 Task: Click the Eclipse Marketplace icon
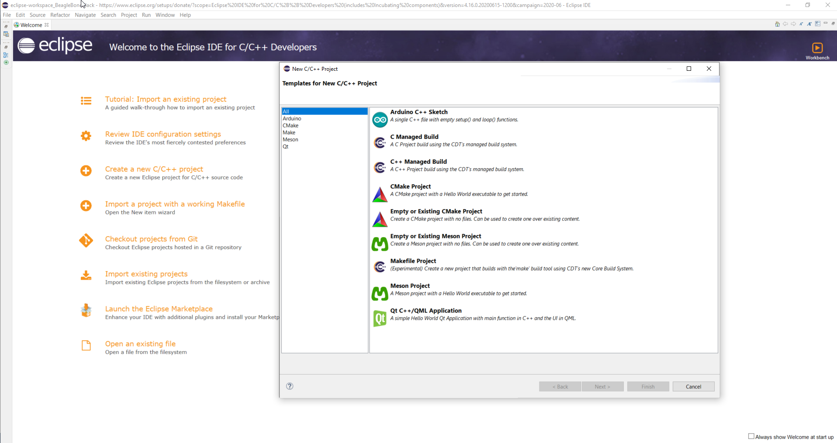click(x=86, y=311)
